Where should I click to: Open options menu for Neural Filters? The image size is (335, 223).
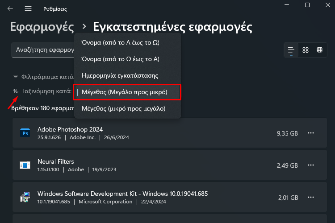[x=311, y=165]
